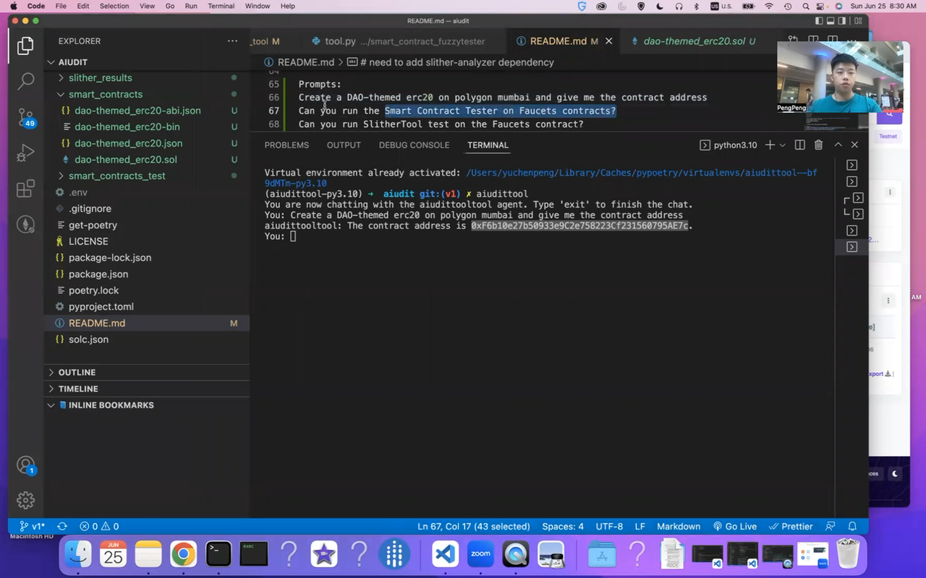Open the Search view in activity bar

tap(25, 81)
